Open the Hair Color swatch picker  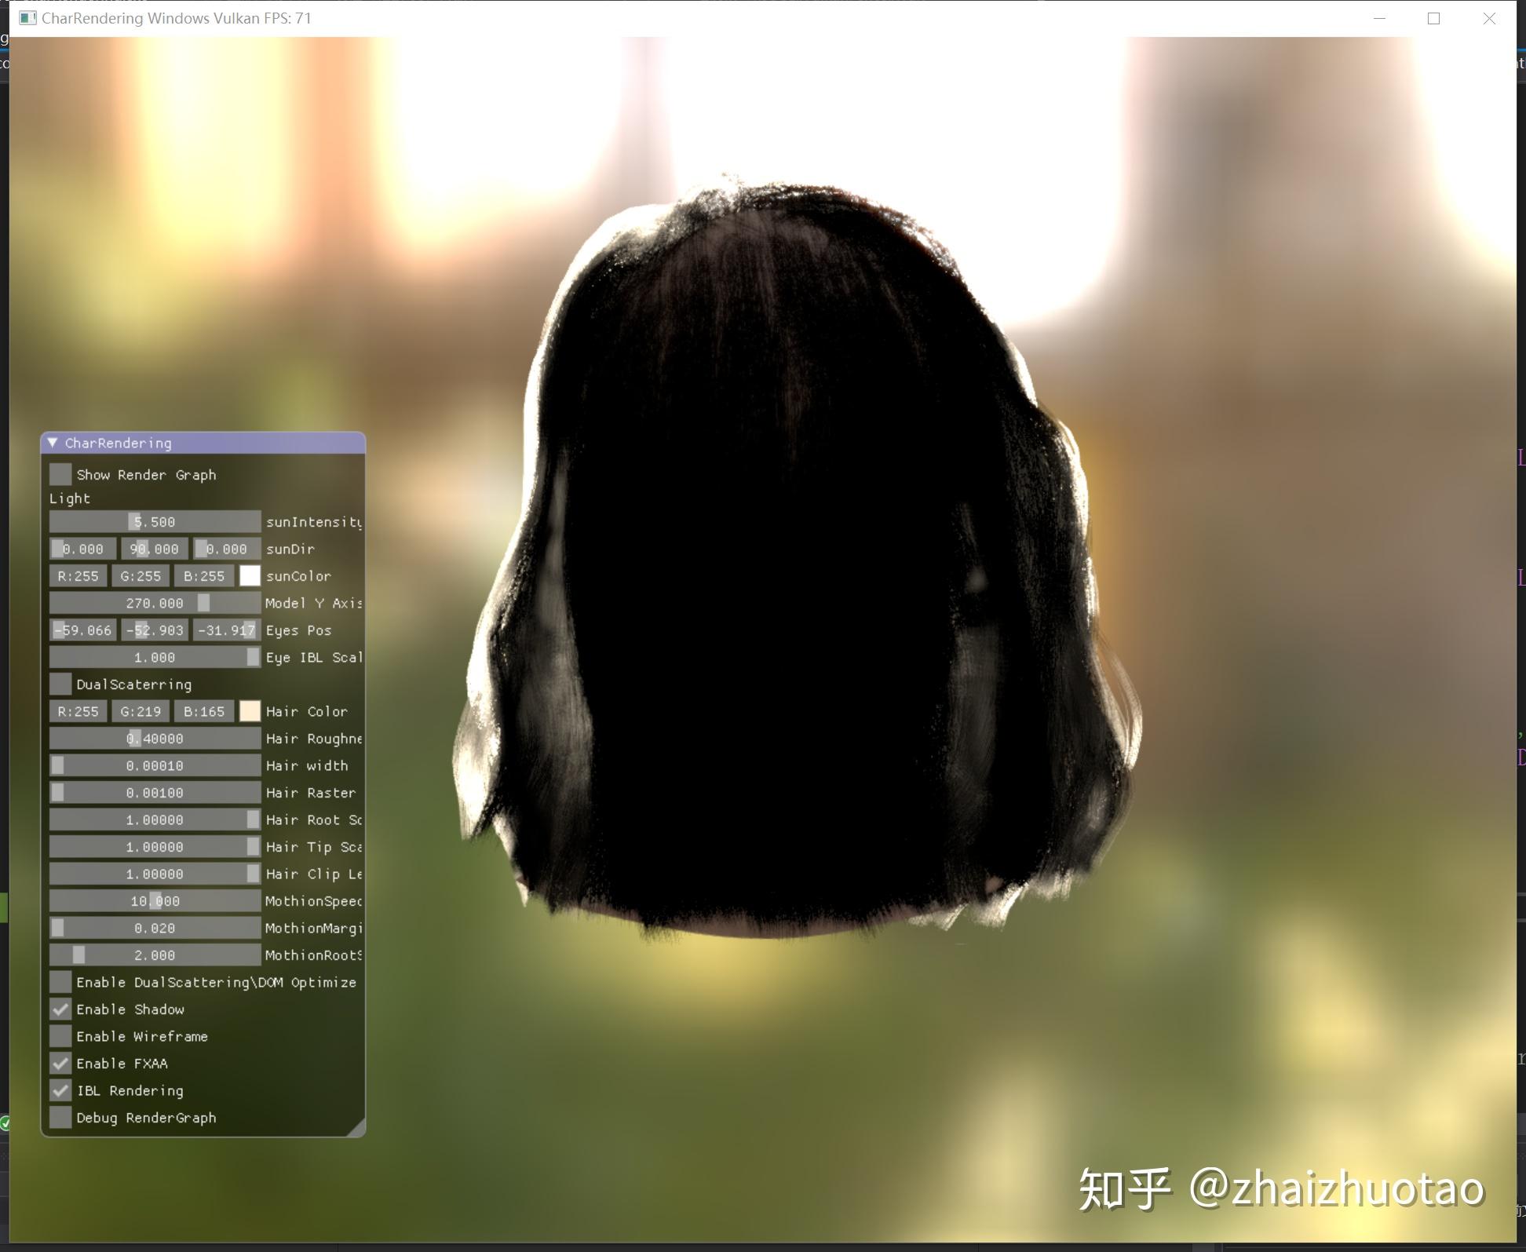click(250, 711)
